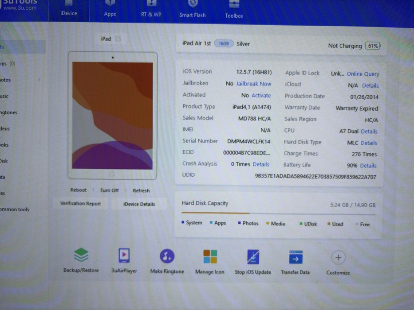
Task: Open the CPU Details link
Action: (x=369, y=131)
